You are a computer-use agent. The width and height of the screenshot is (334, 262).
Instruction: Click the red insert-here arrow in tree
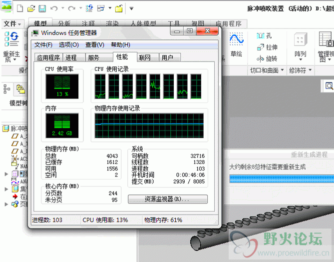pos(15,196)
